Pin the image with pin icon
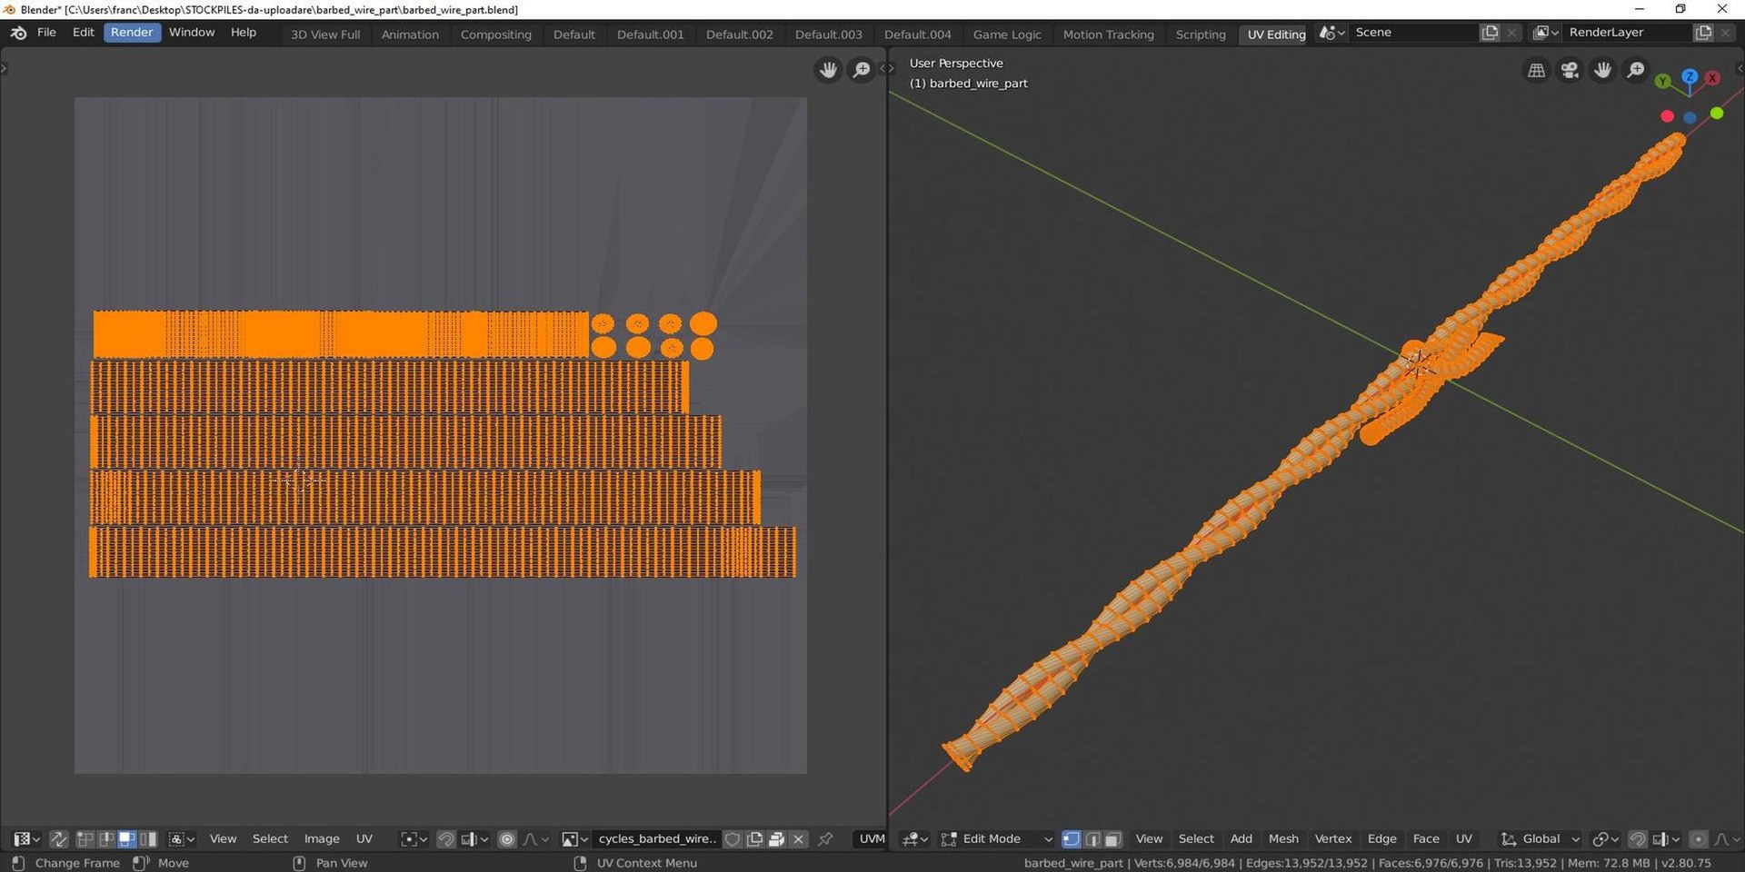The width and height of the screenshot is (1745, 872). click(x=825, y=839)
